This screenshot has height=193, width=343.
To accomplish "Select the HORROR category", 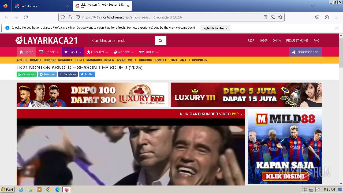I will click(x=50, y=60).
